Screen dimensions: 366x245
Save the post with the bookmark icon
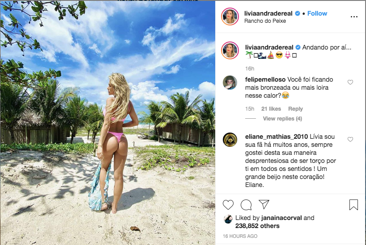[x=353, y=205]
